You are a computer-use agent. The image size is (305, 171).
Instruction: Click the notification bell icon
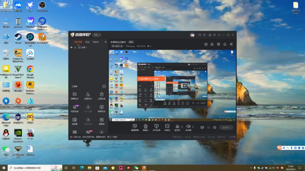[225, 44]
